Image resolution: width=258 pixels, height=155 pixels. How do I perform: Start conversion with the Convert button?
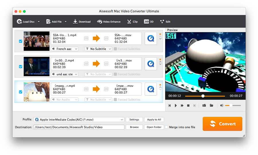[222, 124]
